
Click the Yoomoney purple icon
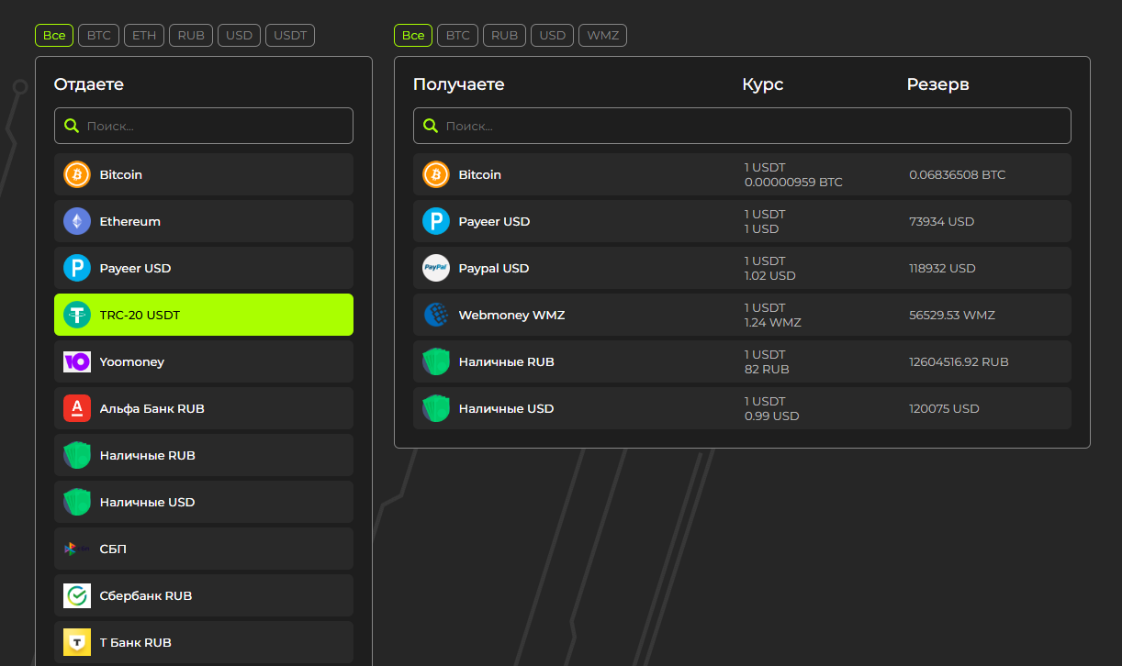pos(77,361)
